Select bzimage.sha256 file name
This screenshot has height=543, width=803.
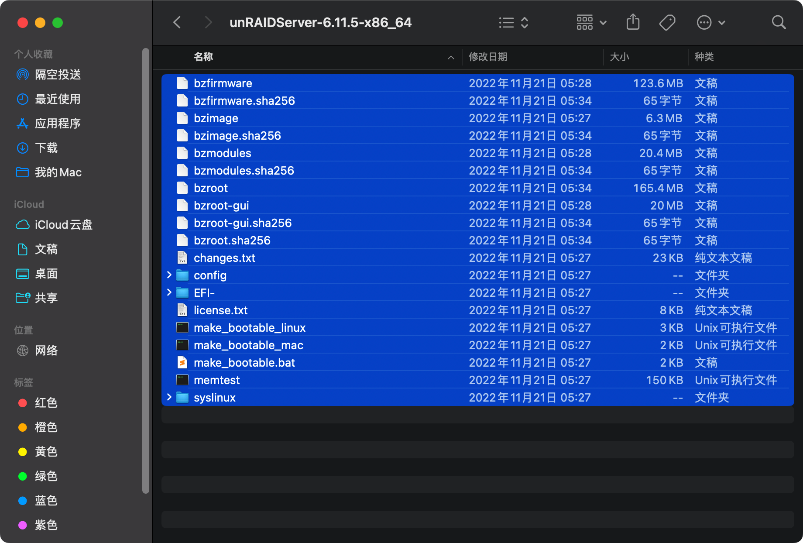click(x=237, y=136)
